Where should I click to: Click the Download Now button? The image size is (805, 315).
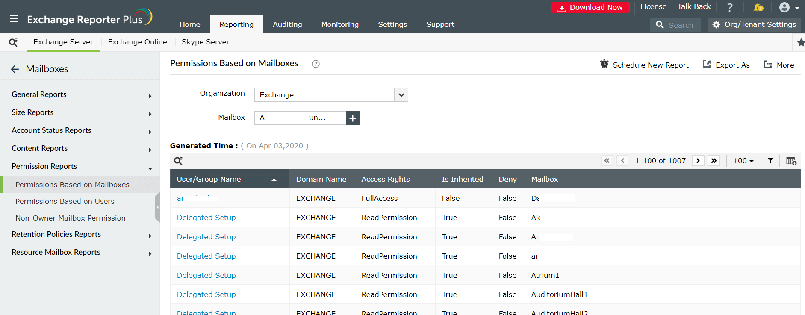pyautogui.click(x=590, y=7)
